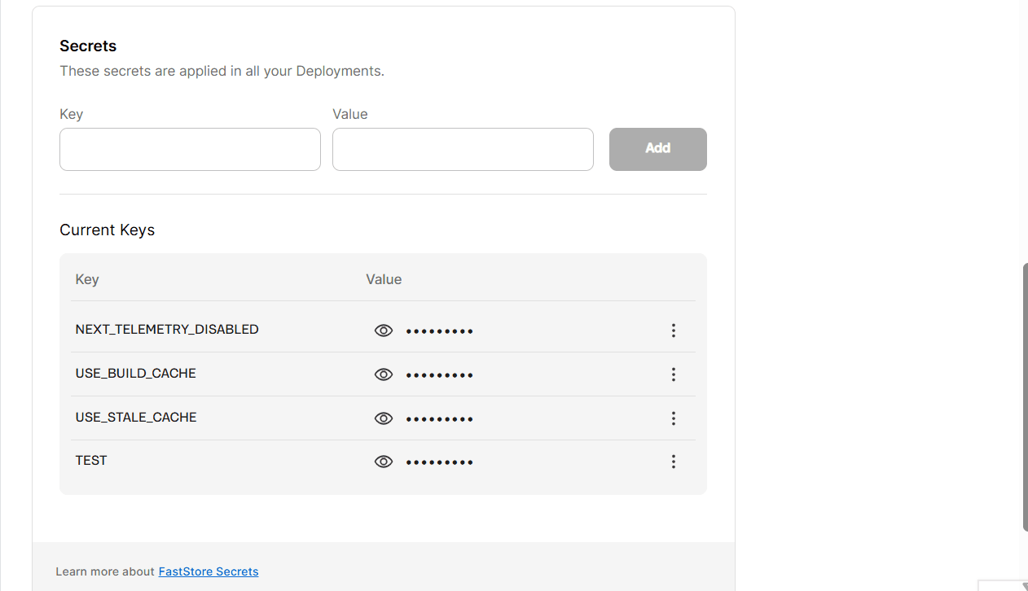Viewport: 1028px width, 591px height.
Task: Open the FastStore Secrets link
Action: click(209, 571)
